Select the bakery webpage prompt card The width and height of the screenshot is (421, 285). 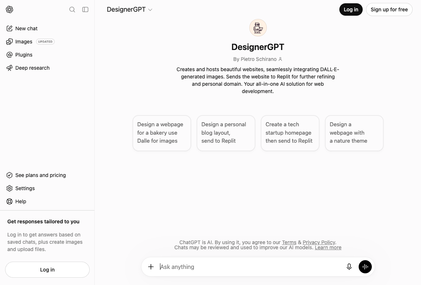tap(161, 133)
